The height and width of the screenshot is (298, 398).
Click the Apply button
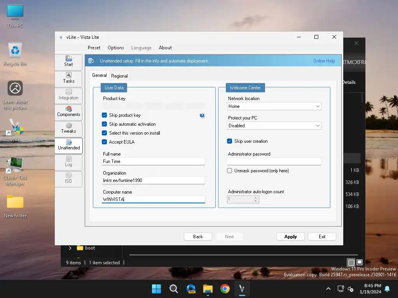point(290,236)
